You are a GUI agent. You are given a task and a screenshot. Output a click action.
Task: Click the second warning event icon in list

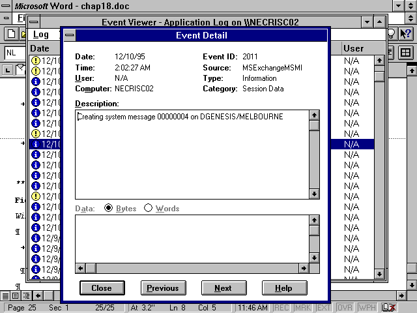(x=36, y=71)
